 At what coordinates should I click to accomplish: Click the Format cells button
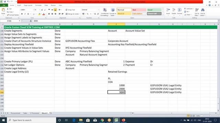(x=179, y=12)
